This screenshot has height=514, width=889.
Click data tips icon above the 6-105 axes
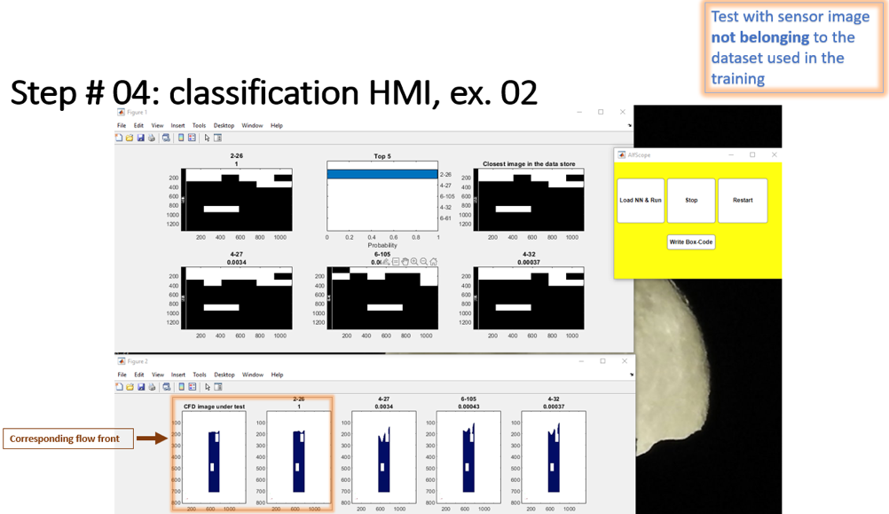click(x=397, y=262)
